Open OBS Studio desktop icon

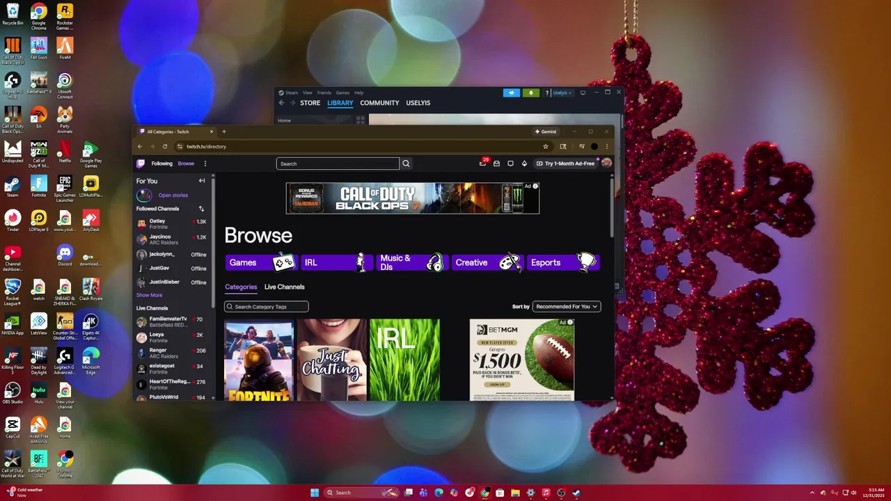point(13,393)
